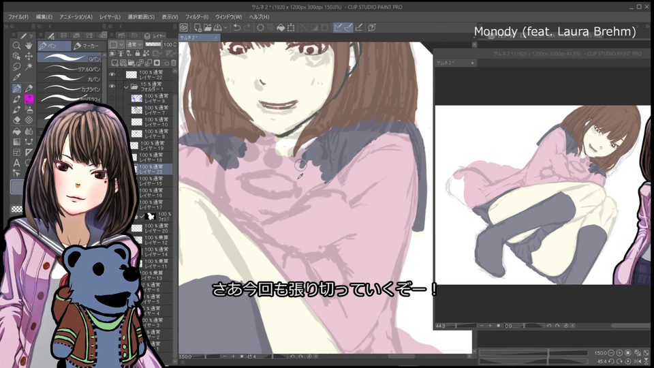Select the Eraser tool
This screenshot has width=654, height=368.
click(x=16, y=120)
